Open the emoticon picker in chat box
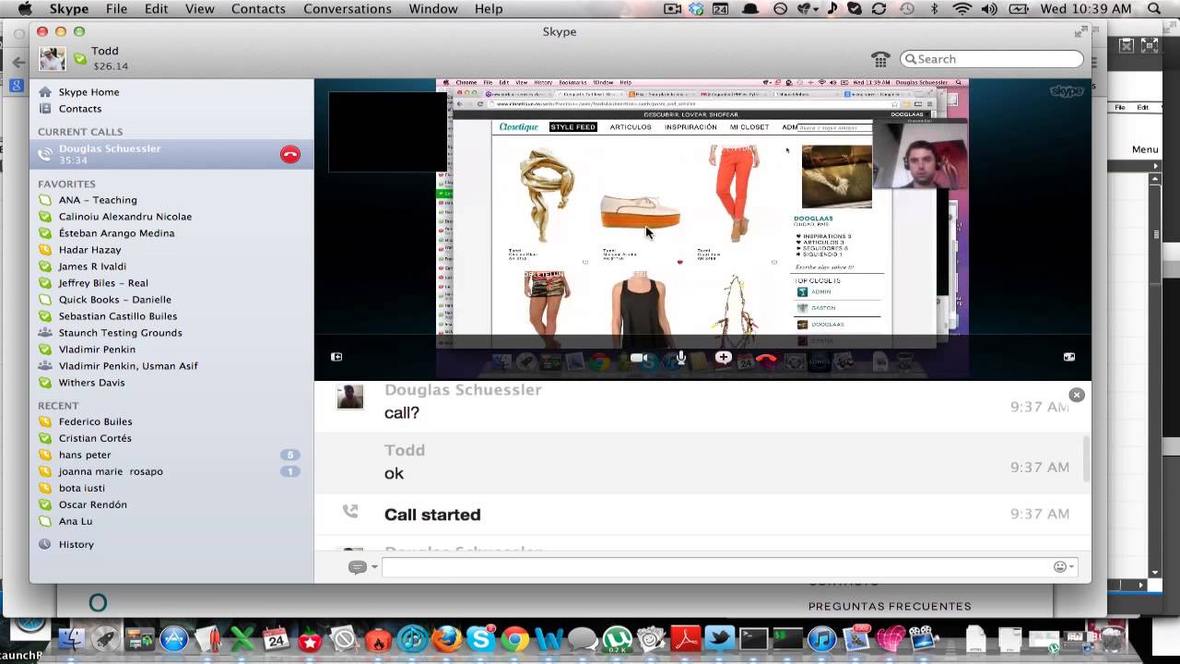Image resolution: width=1180 pixels, height=664 pixels. [x=1060, y=567]
